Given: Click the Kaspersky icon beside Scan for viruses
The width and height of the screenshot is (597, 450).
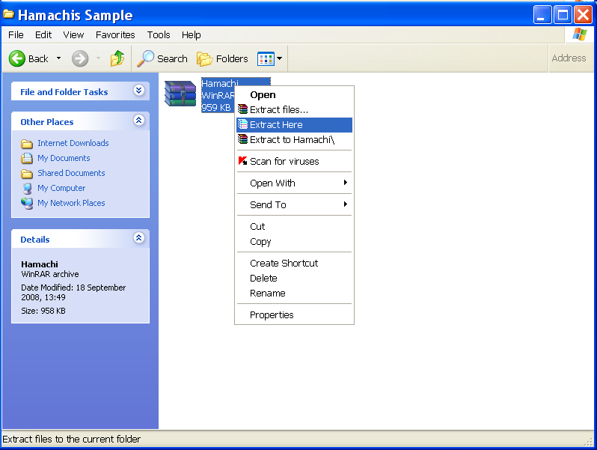Looking at the screenshot, I should pyautogui.click(x=242, y=161).
